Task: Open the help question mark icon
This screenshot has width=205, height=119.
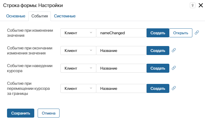Action: [x=193, y=5]
